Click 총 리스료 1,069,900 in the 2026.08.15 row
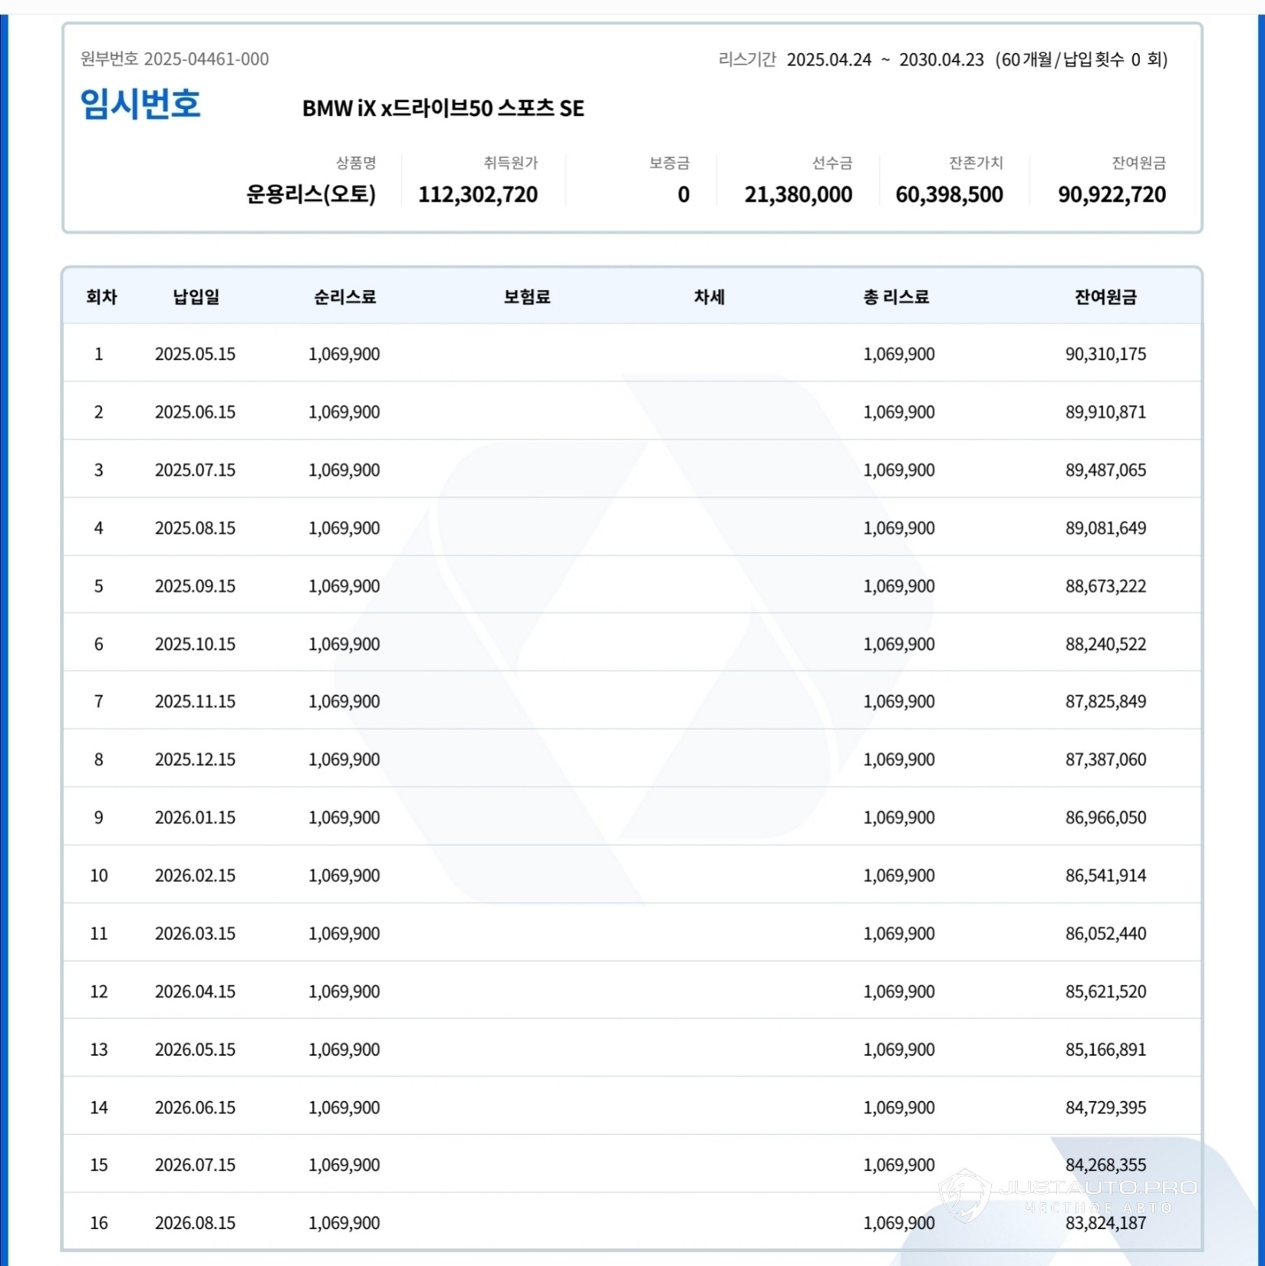 coord(899,1223)
